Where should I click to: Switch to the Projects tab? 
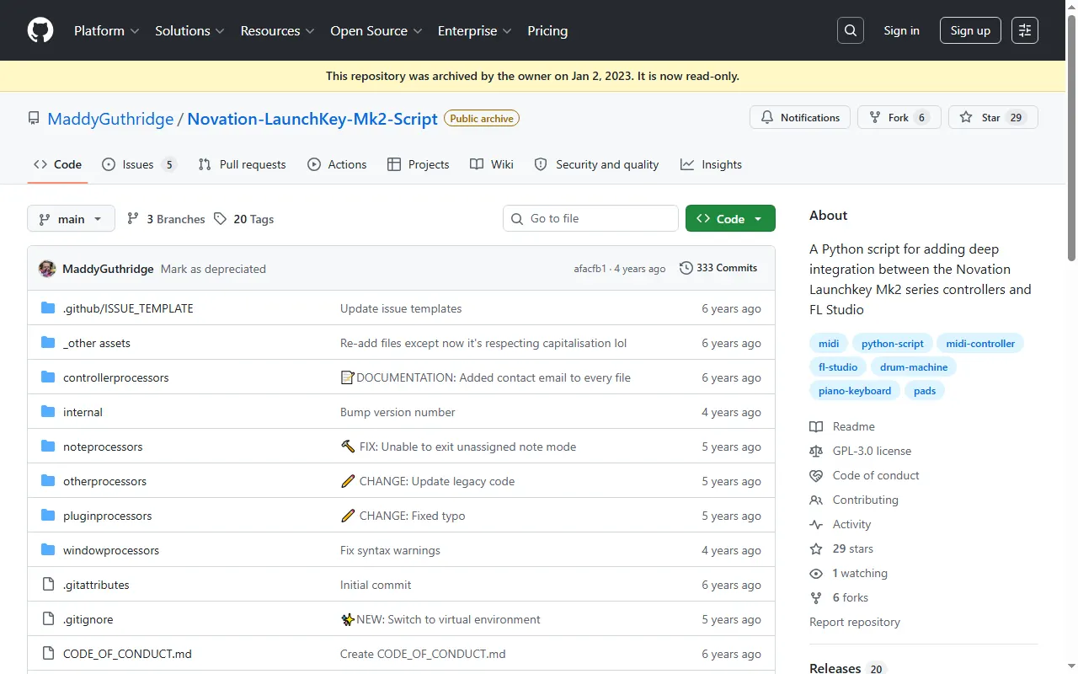pyautogui.click(x=419, y=164)
